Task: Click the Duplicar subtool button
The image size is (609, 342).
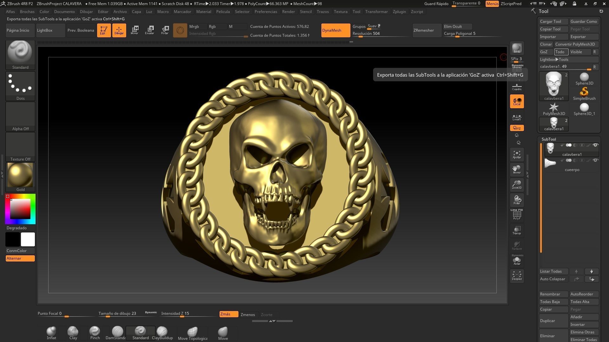Action: point(553,321)
